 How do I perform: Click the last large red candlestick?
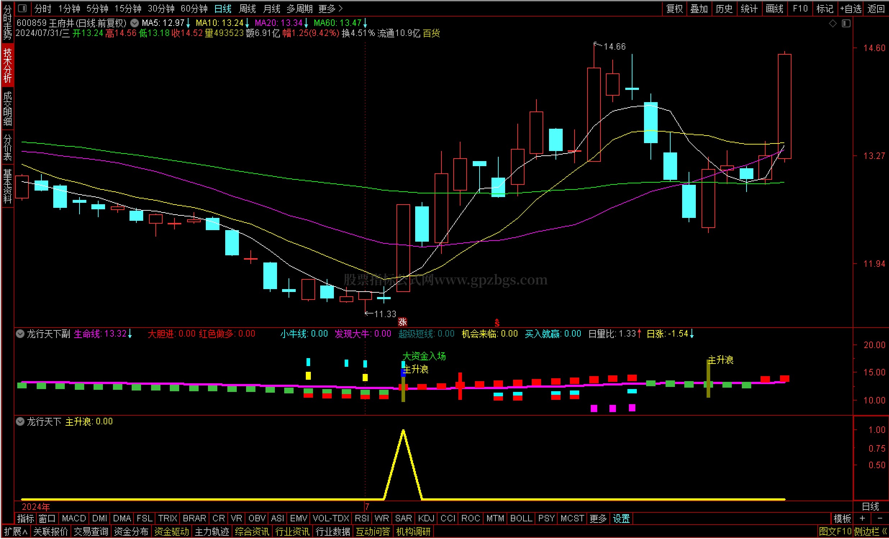click(x=784, y=106)
